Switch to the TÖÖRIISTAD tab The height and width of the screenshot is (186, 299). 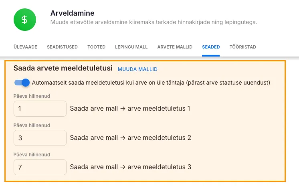pos(242,47)
